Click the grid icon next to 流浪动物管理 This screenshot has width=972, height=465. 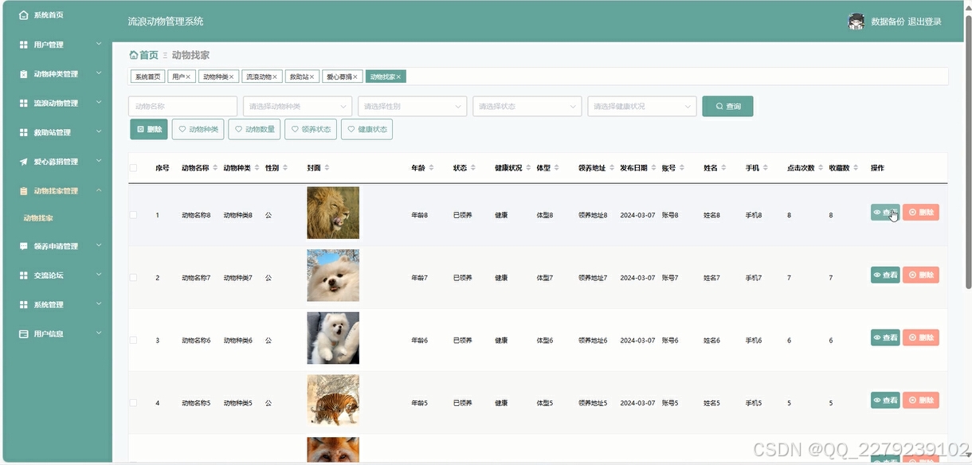pos(24,104)
